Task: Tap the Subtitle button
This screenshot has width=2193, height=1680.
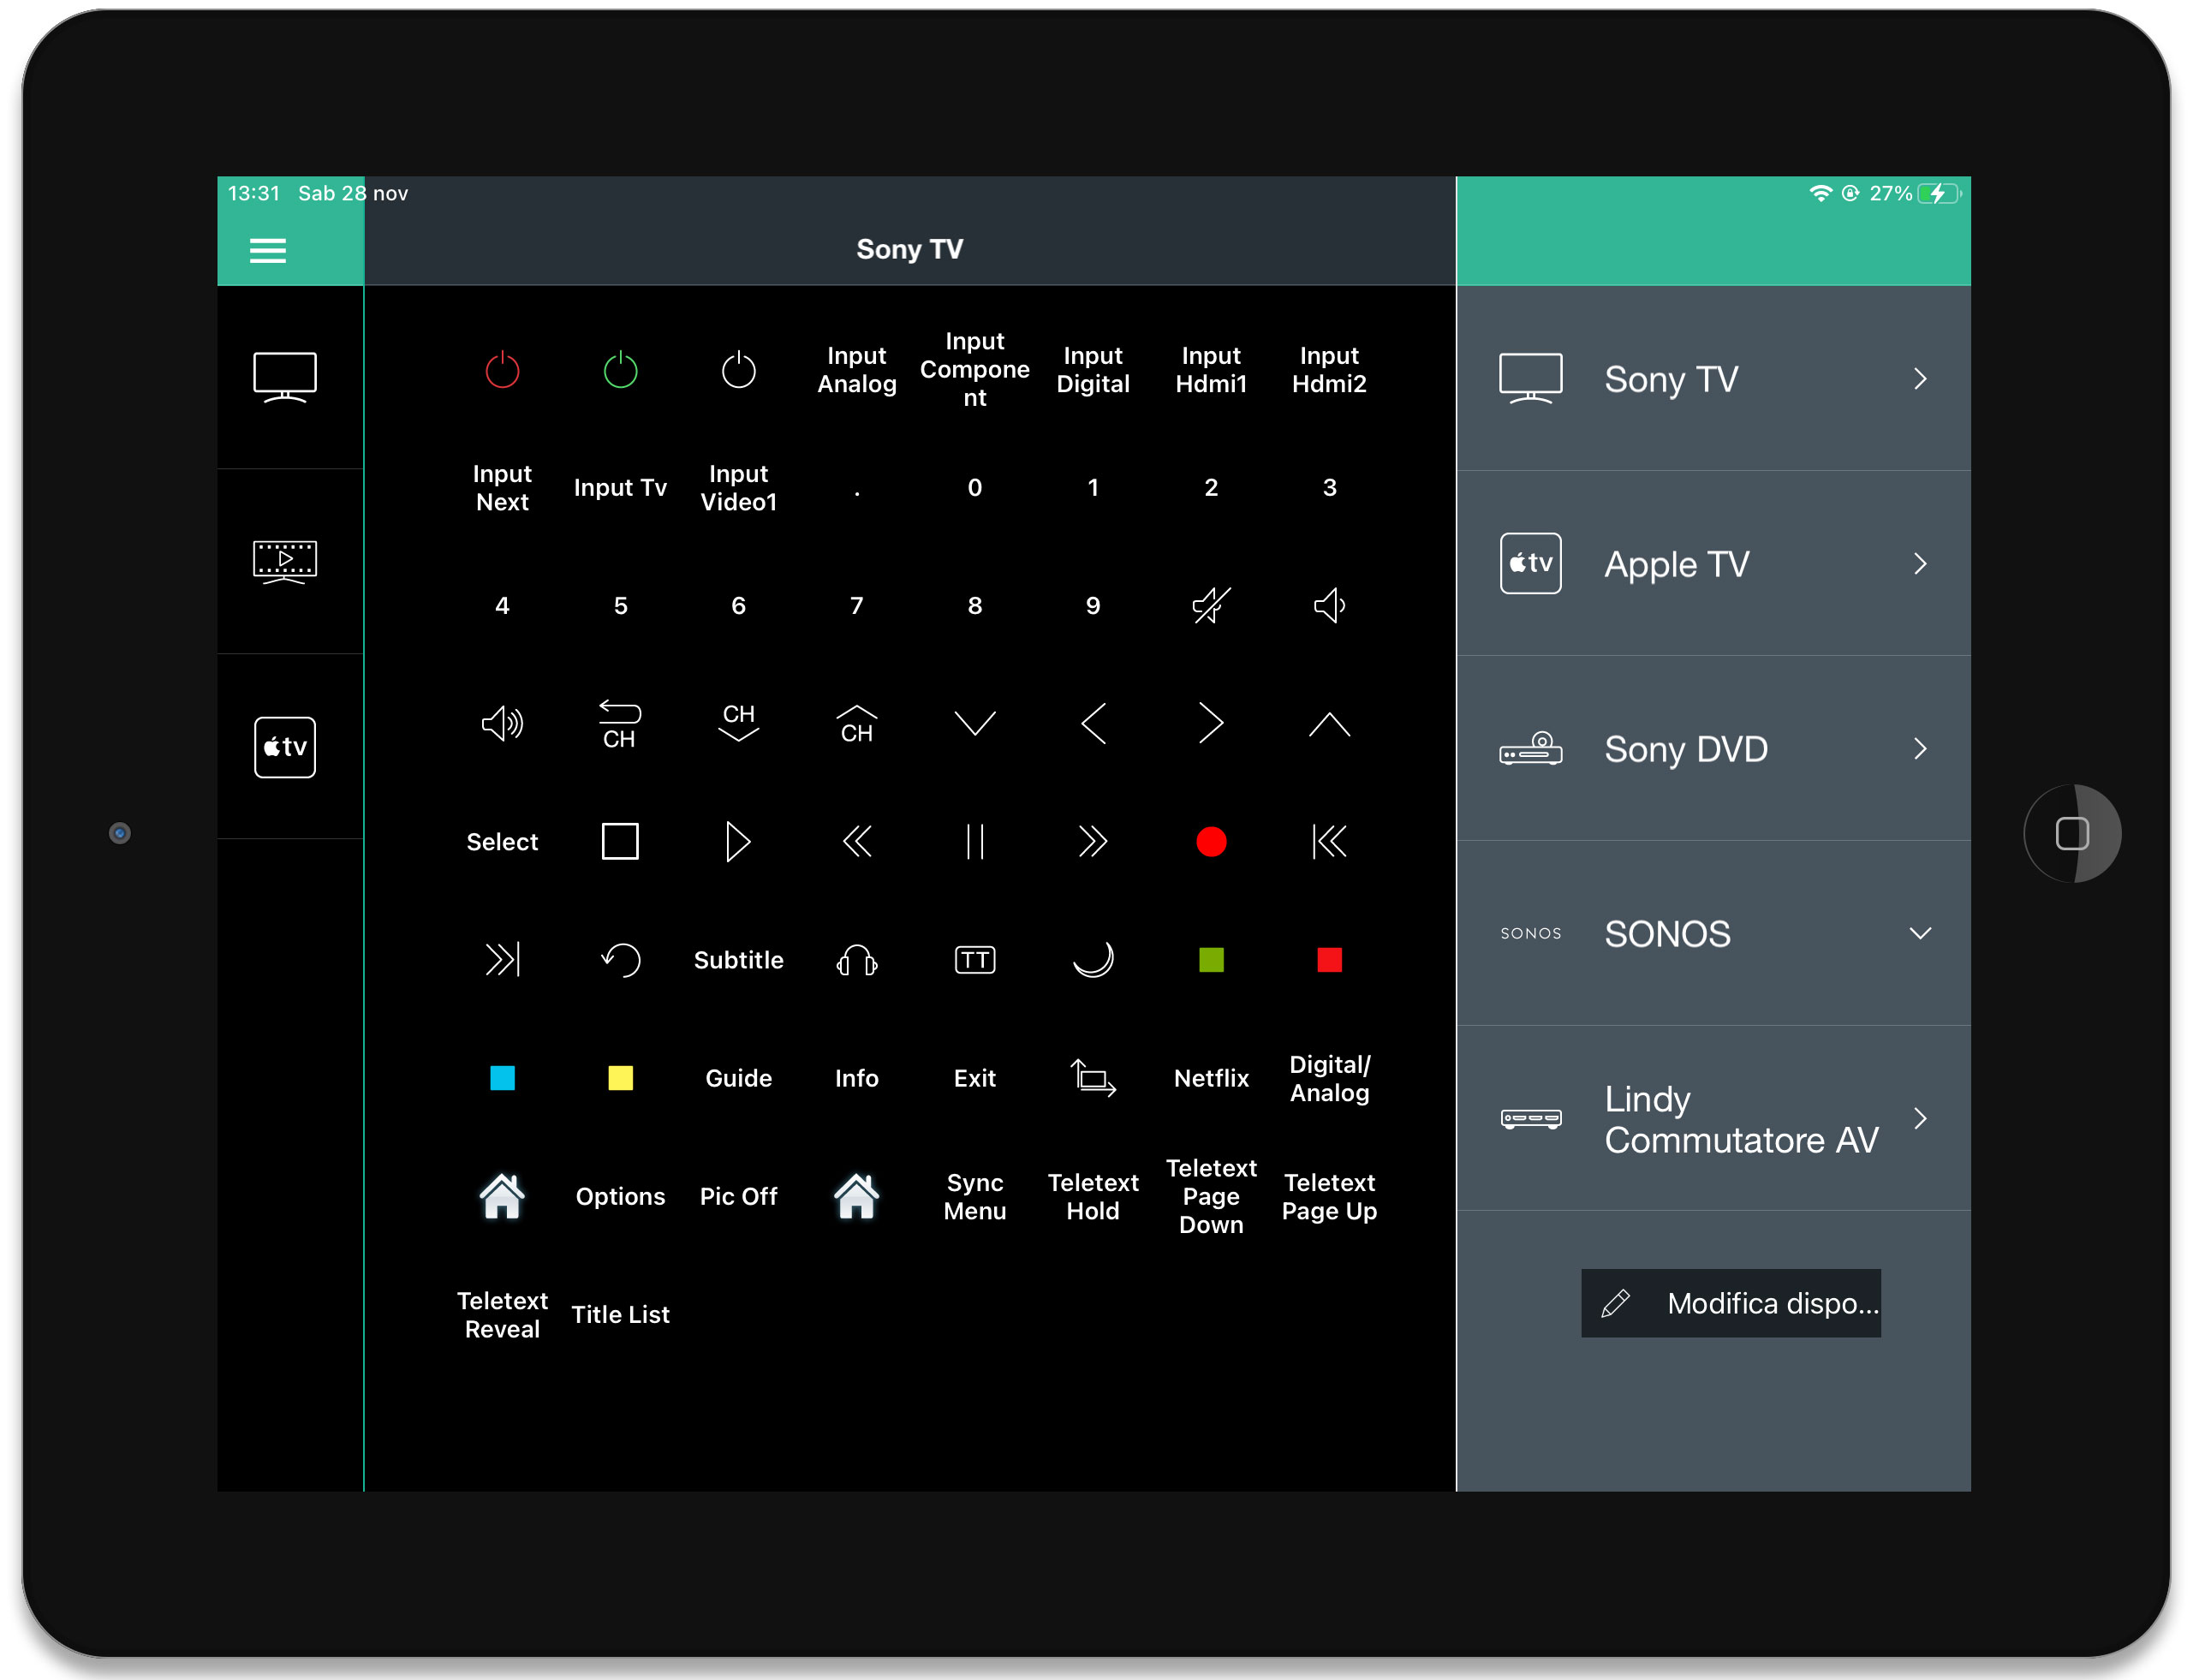Action: (738, 960)
